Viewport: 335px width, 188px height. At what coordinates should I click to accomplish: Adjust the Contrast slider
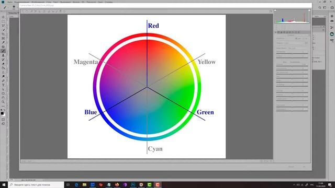tap(292, 70)
